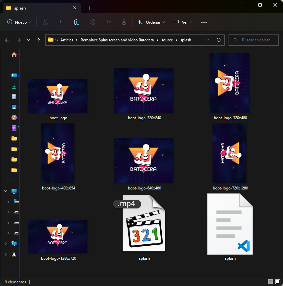The height and width of the screenshot is (286, 283).
Task: Refresh the splash folder view
Action: pos(219,40)
